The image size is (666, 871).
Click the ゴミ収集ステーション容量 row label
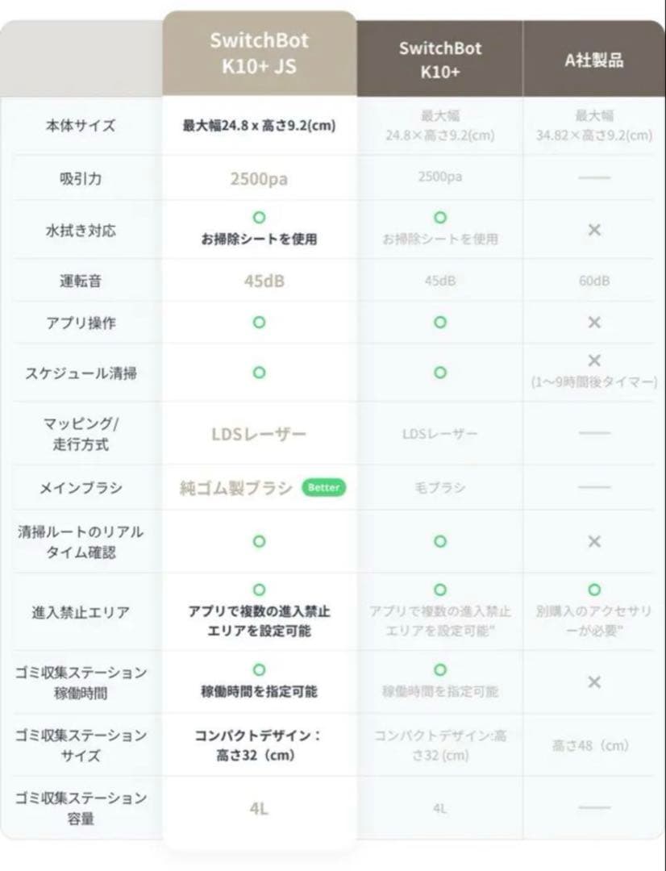pyautogui.click(x=81, y=808)
